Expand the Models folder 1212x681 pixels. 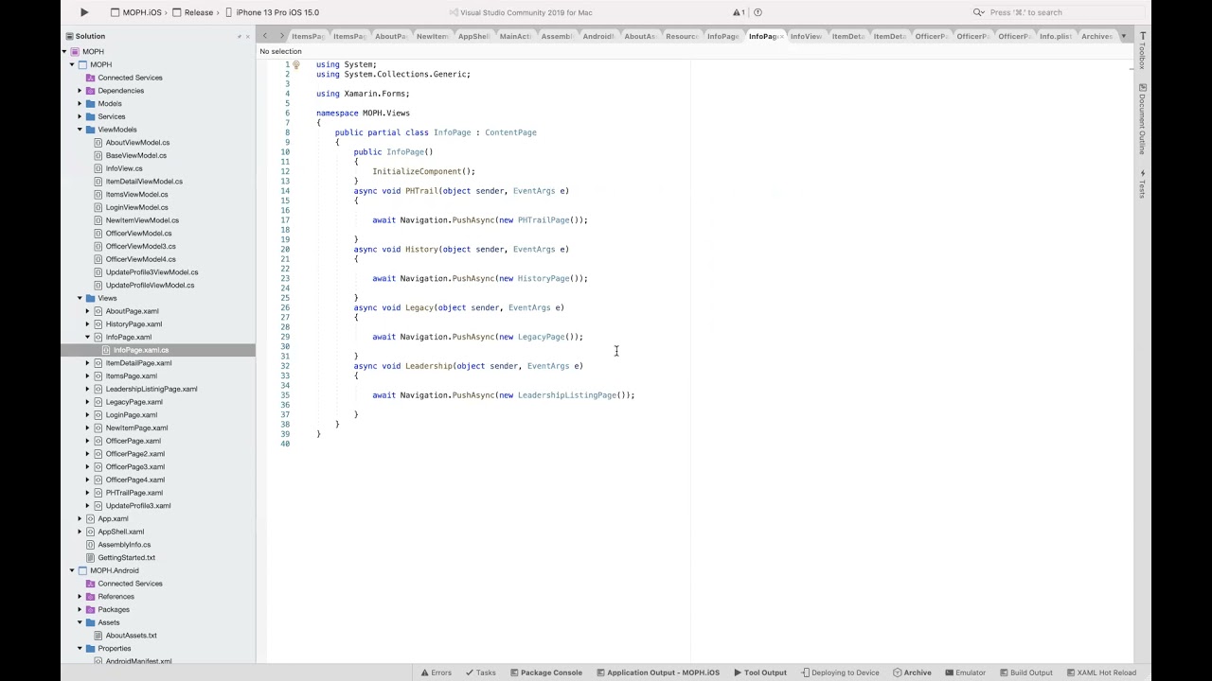pos(80,104)
